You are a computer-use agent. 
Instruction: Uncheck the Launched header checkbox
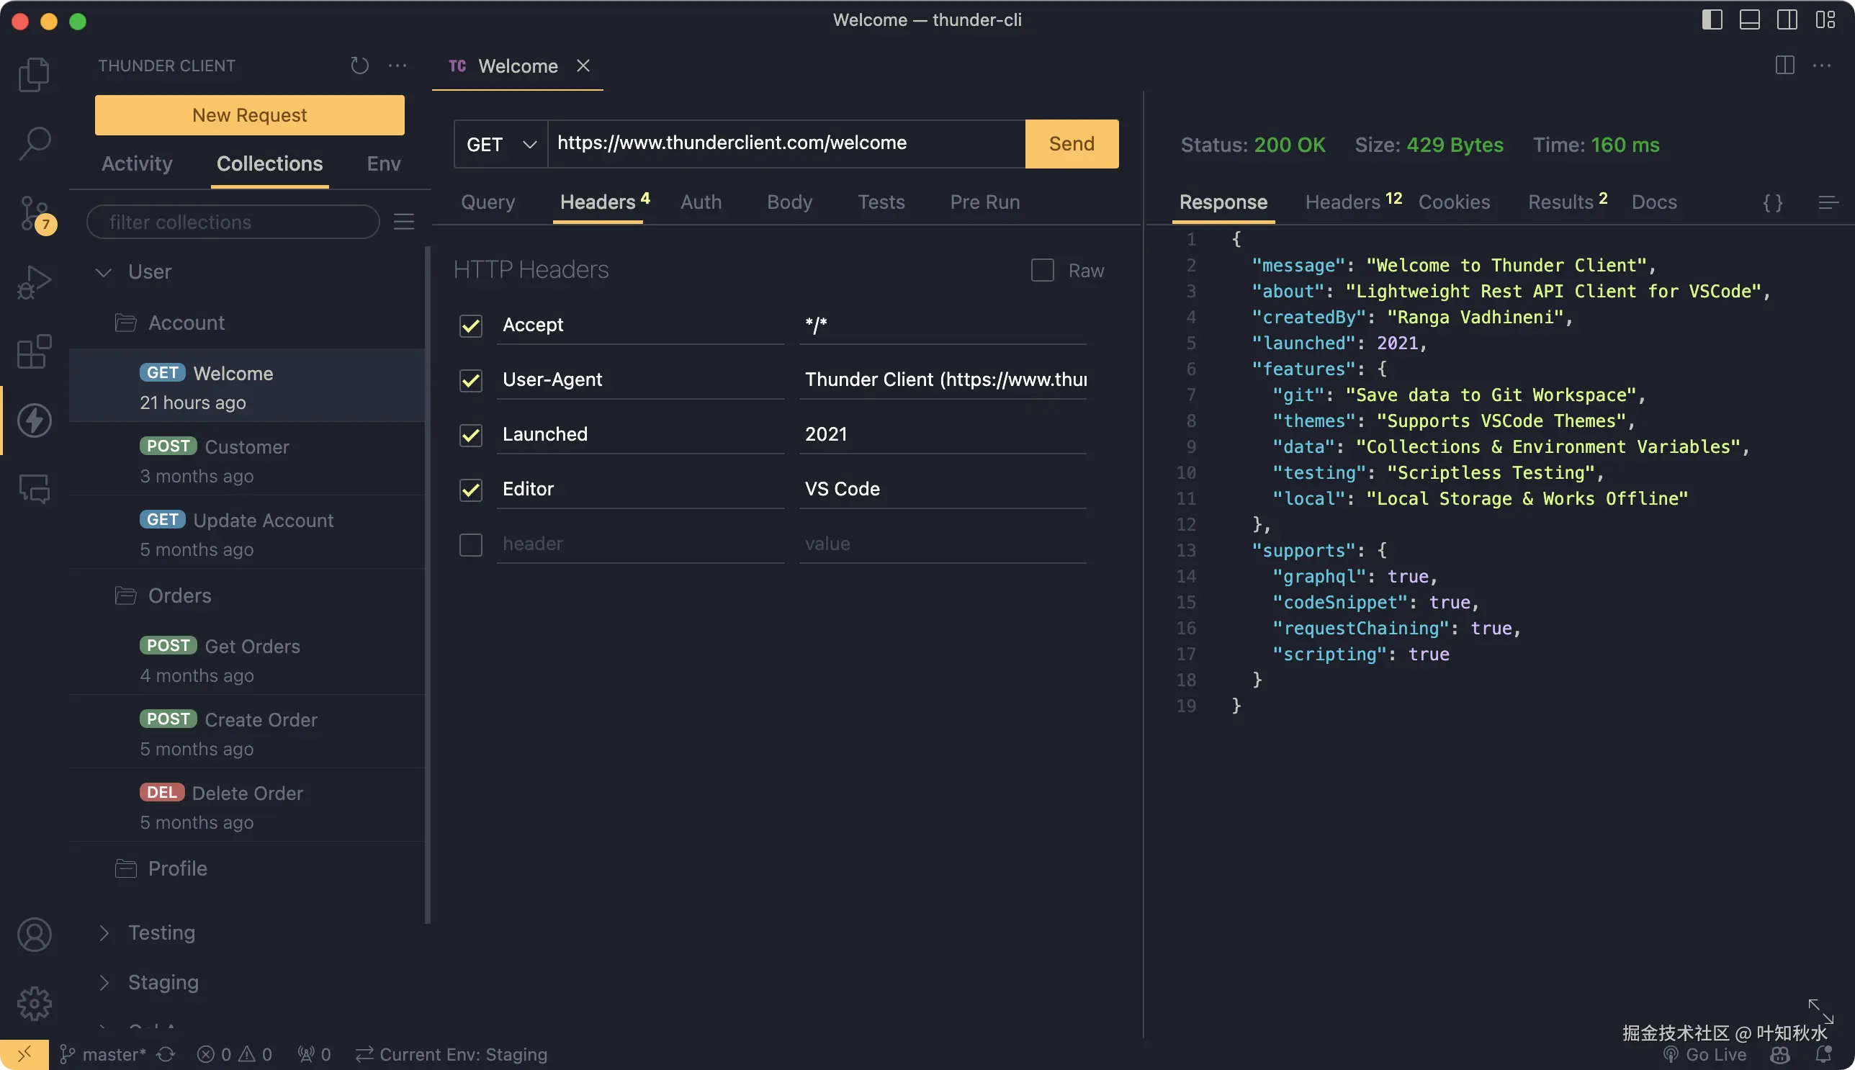click(x=470, y=435)
